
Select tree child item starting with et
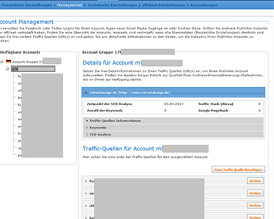20,141
